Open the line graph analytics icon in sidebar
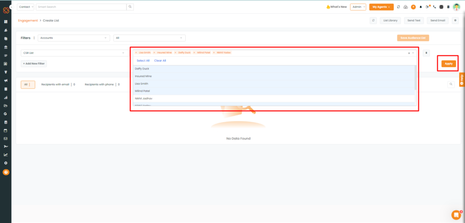The image size is (465, 223). click(x=5, y=154)
